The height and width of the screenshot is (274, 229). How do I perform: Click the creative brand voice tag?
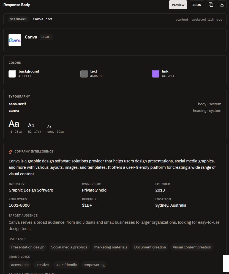(42, 265)
